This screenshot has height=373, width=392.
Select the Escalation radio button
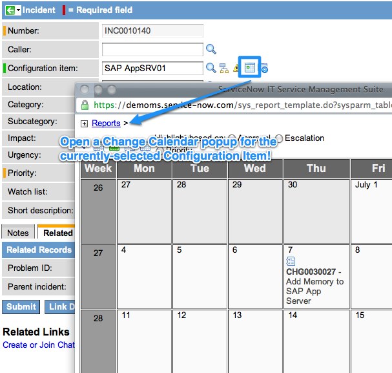pos(279,138)
